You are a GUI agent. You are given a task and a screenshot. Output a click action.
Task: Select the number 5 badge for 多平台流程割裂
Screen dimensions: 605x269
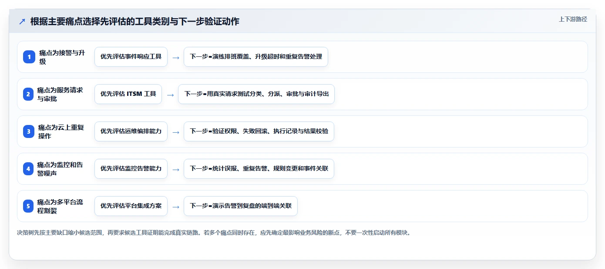[x=28, y=206]
